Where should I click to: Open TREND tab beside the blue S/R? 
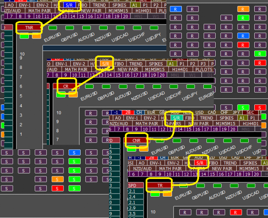point(99,5)
